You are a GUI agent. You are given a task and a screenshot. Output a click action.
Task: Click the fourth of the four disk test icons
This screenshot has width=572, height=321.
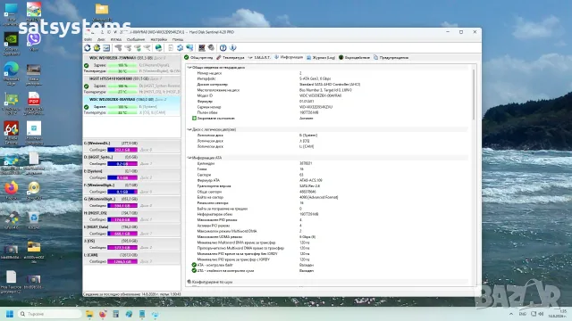(x=147, y=47)
